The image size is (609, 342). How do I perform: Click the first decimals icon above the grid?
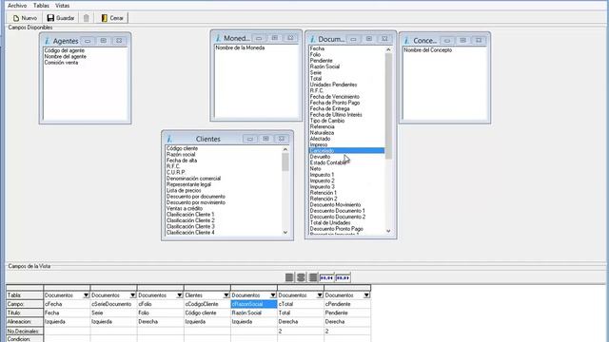point(326,277)
